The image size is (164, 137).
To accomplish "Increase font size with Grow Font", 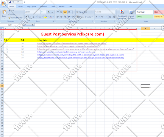I will [49, 12].
